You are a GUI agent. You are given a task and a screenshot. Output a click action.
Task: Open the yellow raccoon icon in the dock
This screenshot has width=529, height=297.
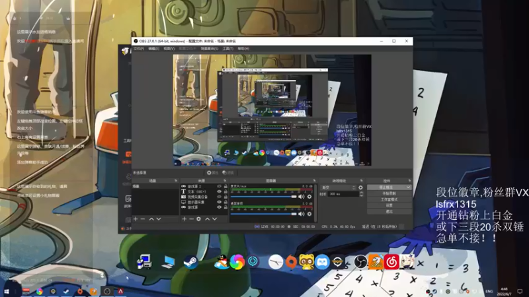[x=307, y=262]
